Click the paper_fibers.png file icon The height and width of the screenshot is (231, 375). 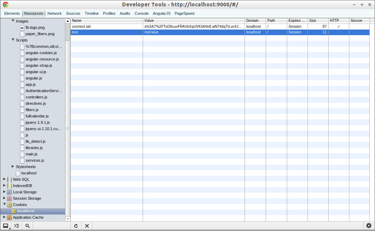click(x=22, y=34)
